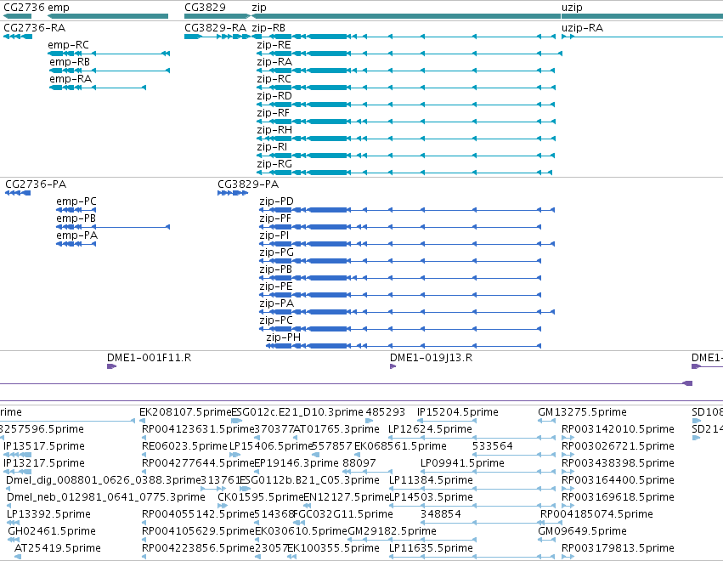Click the RP003179813.5prime label
Image resolution: width=723 pixels, height=561 pixels.
[618, 548]
